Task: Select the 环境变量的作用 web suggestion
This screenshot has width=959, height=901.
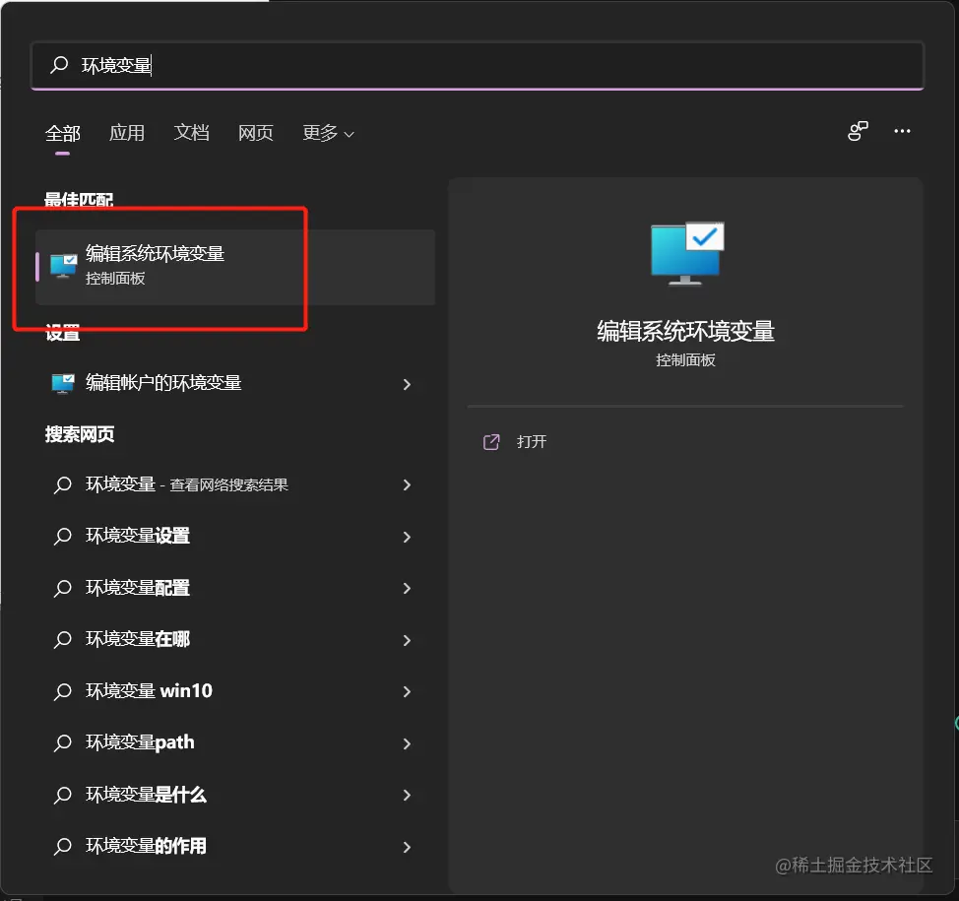Action: 235,847
